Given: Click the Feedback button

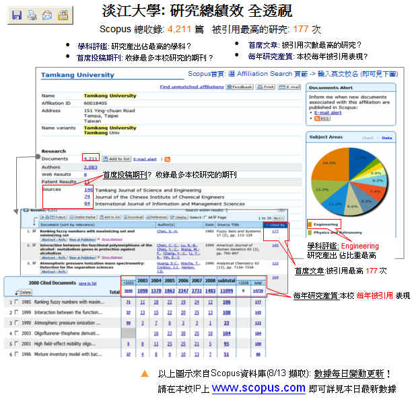Looking at the screenshot, I should [x=240, y=87].
